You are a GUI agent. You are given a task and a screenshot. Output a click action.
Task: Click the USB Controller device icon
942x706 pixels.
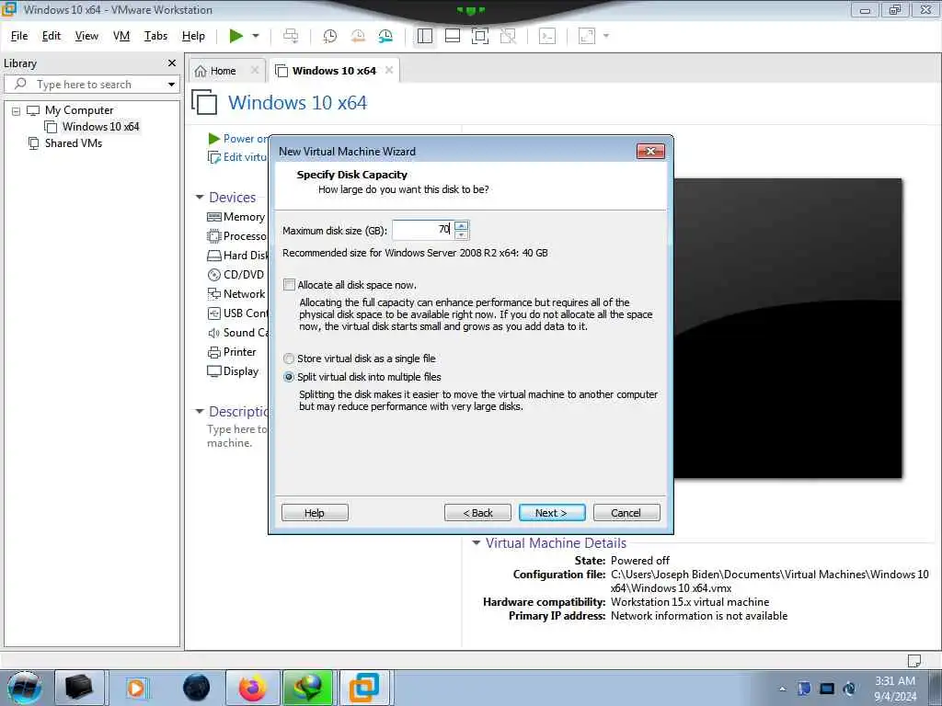(213, 313)
